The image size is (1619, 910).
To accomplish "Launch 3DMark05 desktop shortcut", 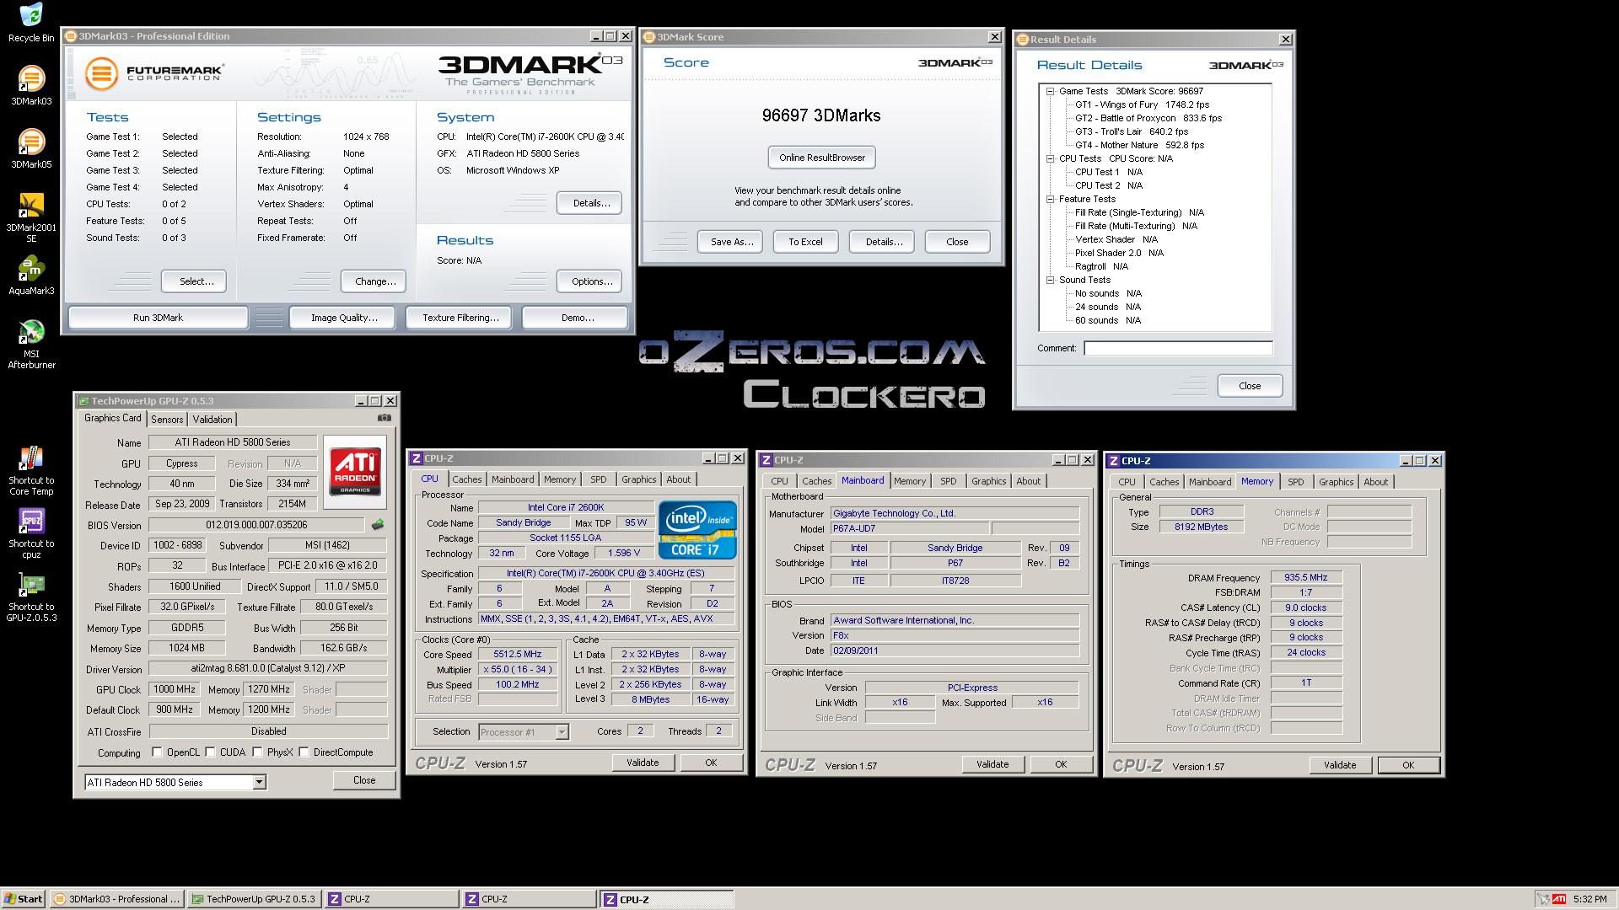I will [31, 148].
